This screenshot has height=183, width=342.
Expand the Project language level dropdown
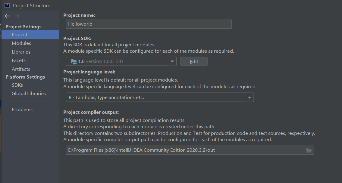249,98
